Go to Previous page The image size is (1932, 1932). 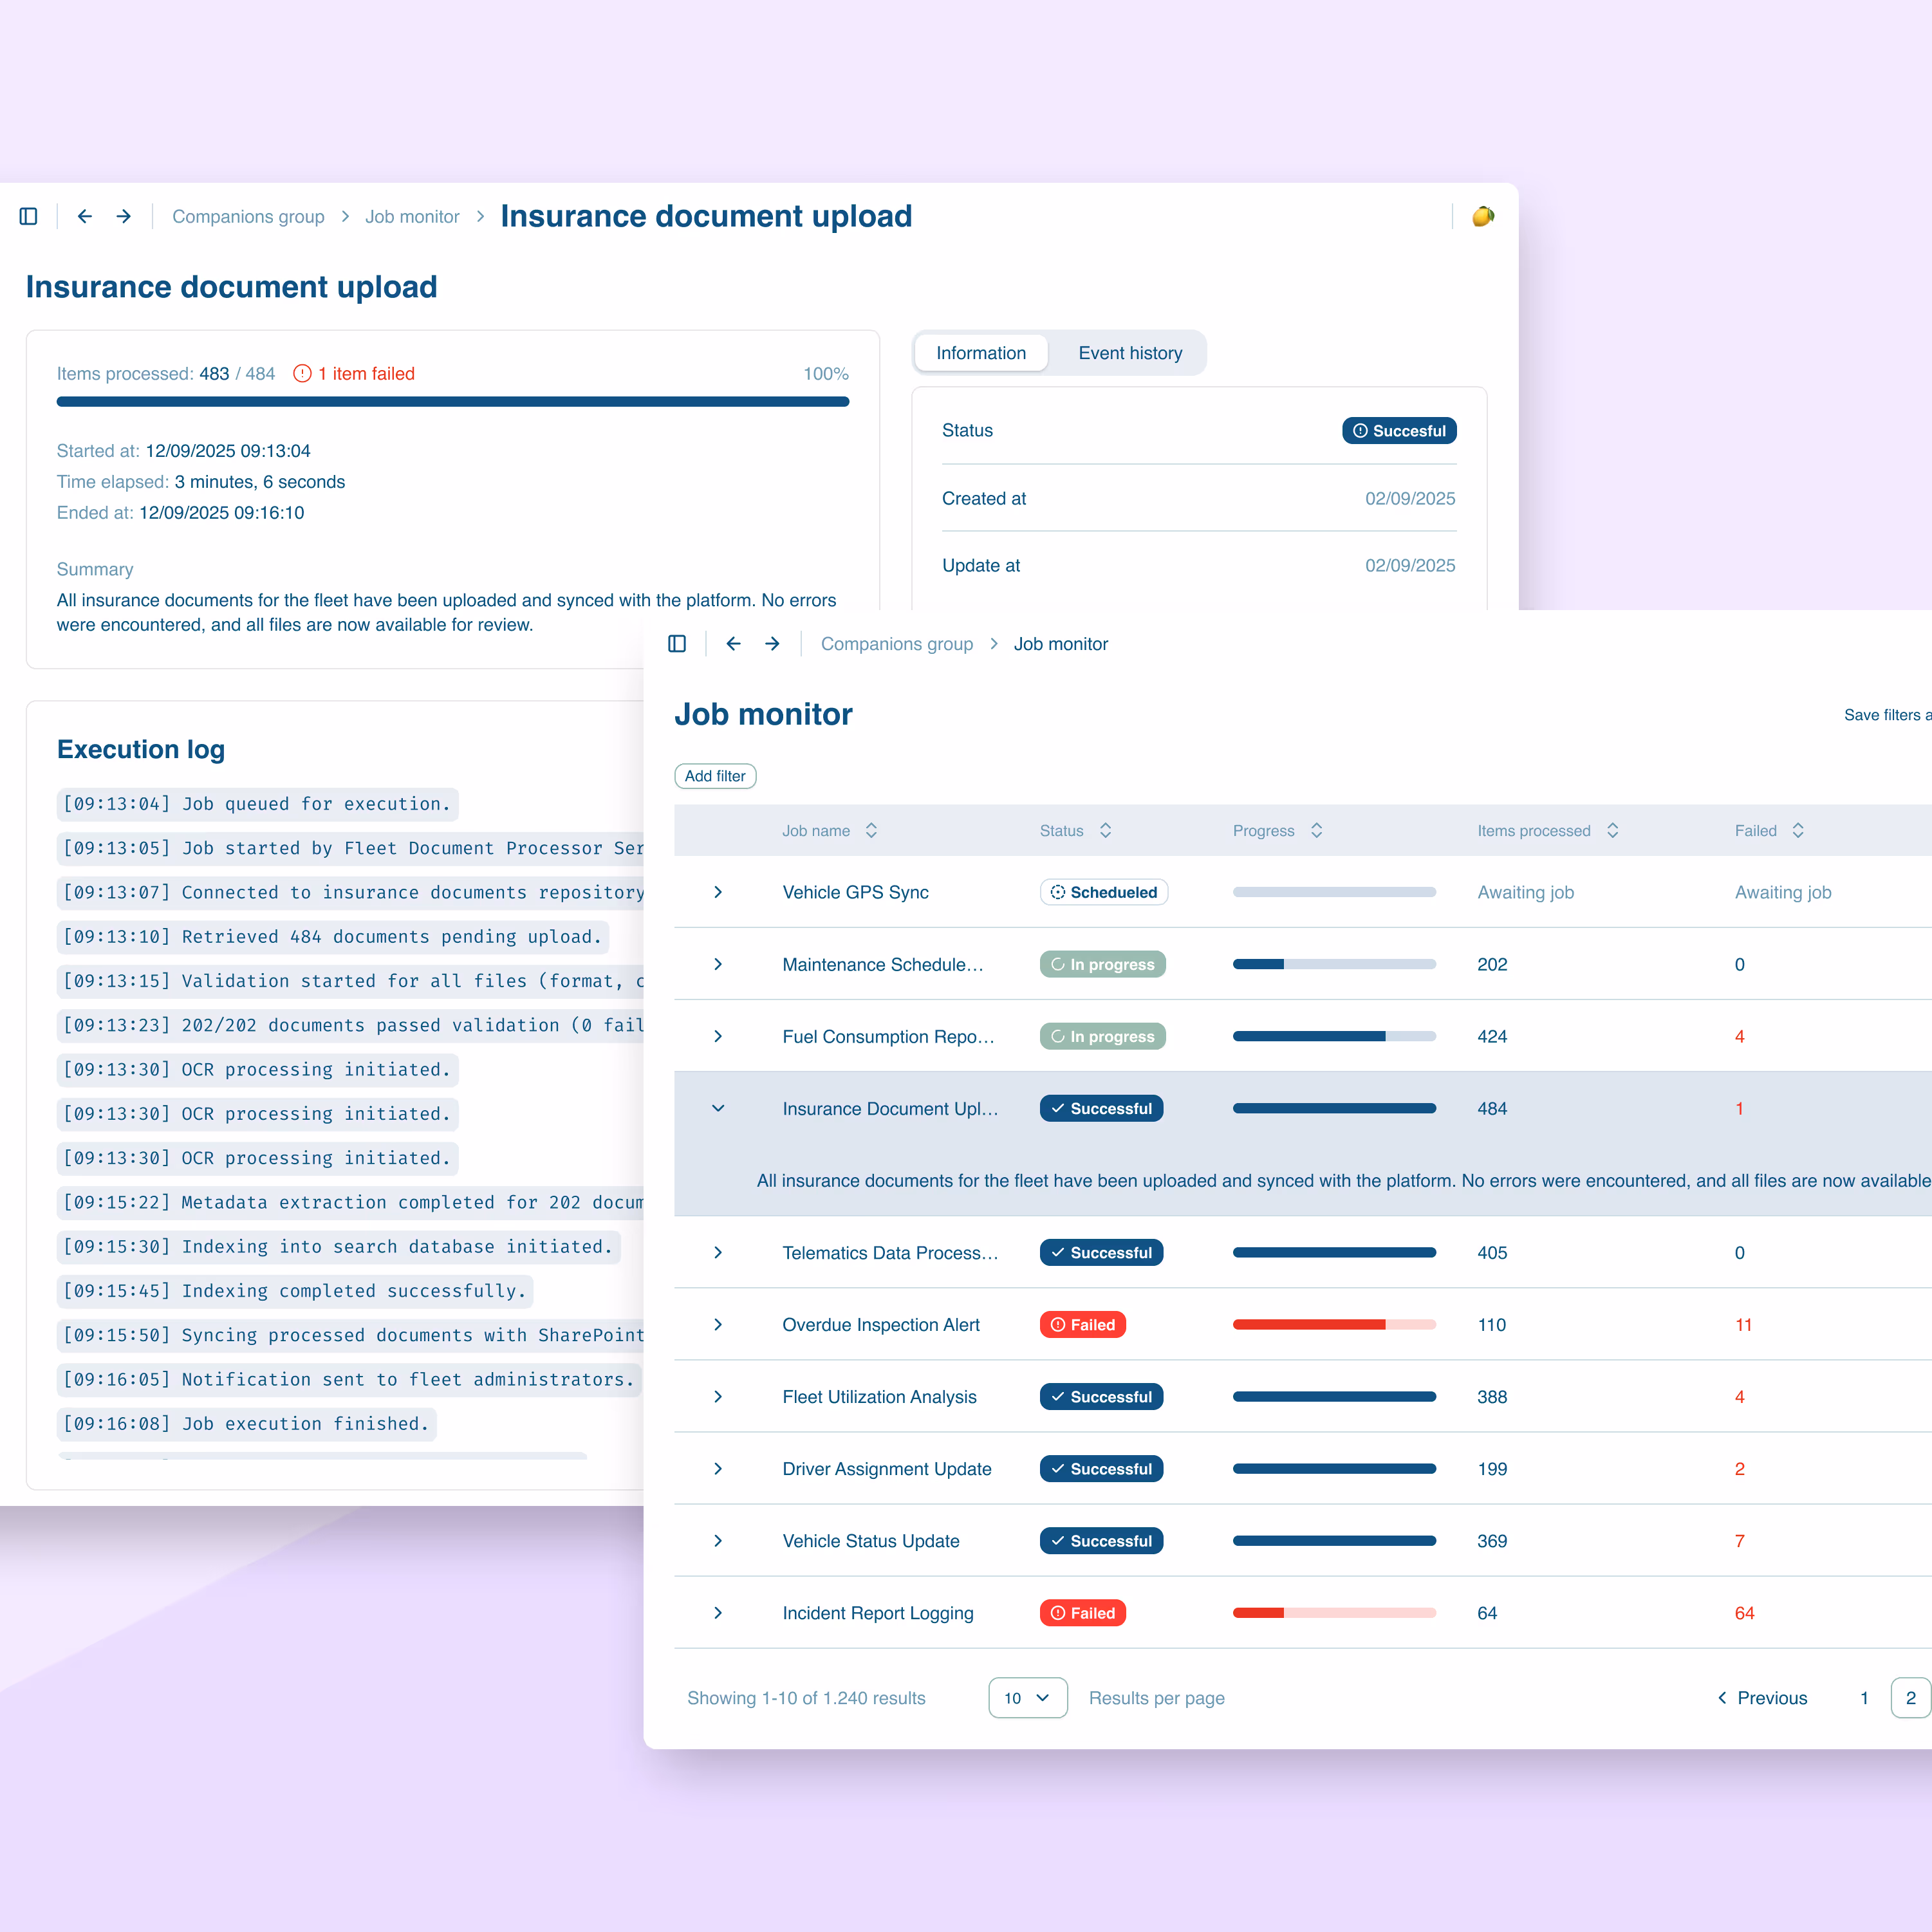(x=1762, y=1698)
